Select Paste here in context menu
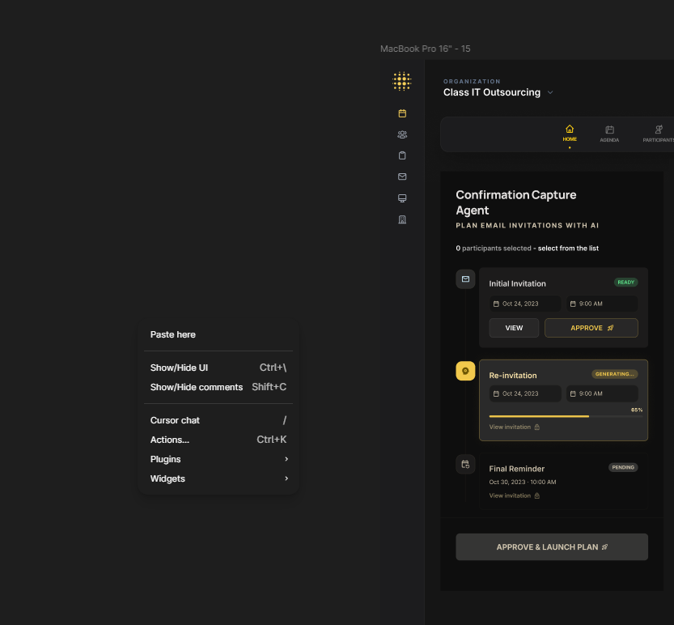This screenshot has width=674, height=625. [173, 334]
